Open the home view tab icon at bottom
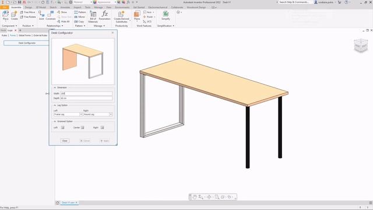The image size is (373, 210). coord(57,203)
